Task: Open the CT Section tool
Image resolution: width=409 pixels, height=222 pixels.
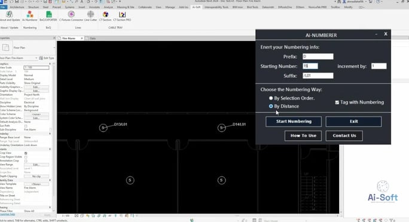Action: (x=105, y=16)
